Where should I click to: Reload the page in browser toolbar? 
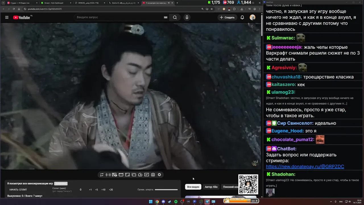(x=14, y=9)
